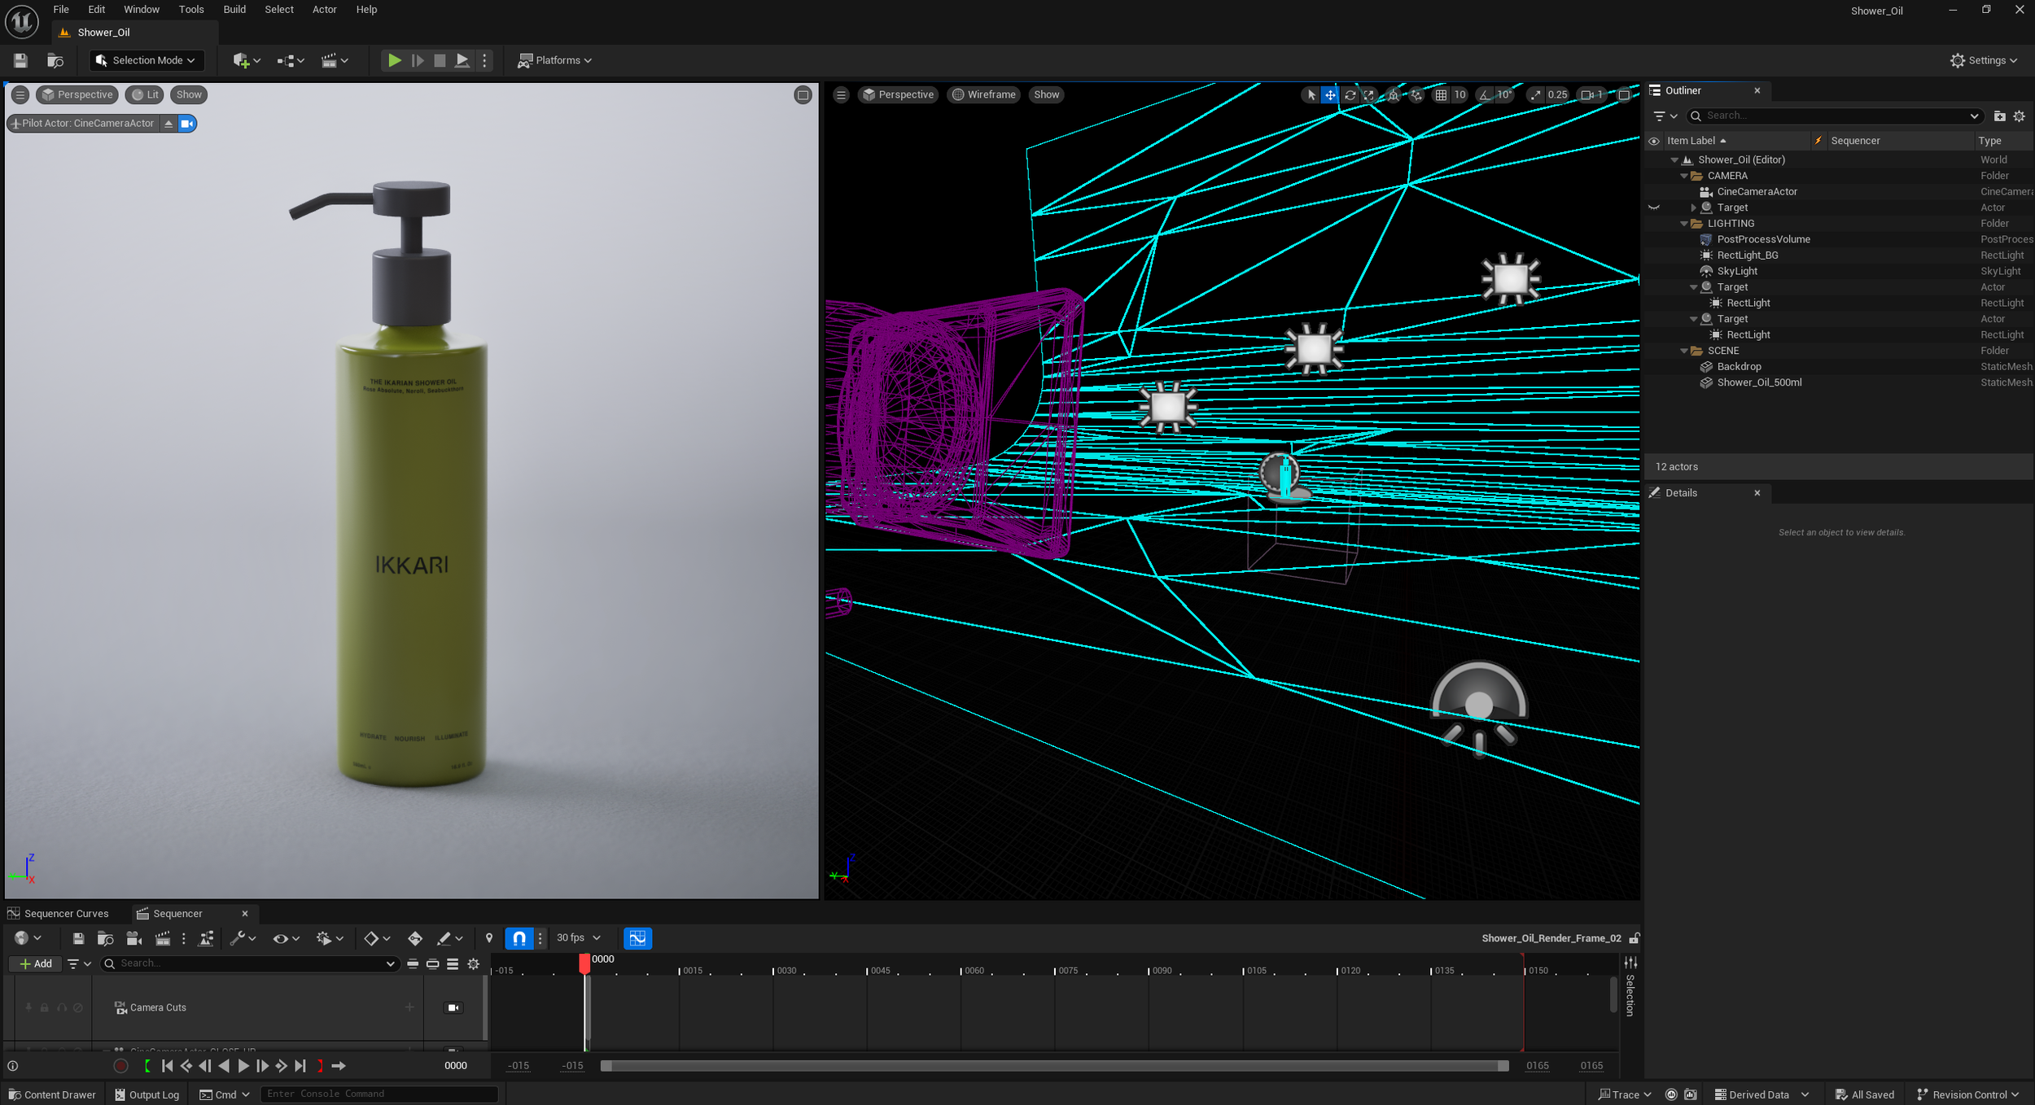The image size is (2035, 1105).
Task: Select the scale transform tool in viewport
Action: coord(1369,95)
